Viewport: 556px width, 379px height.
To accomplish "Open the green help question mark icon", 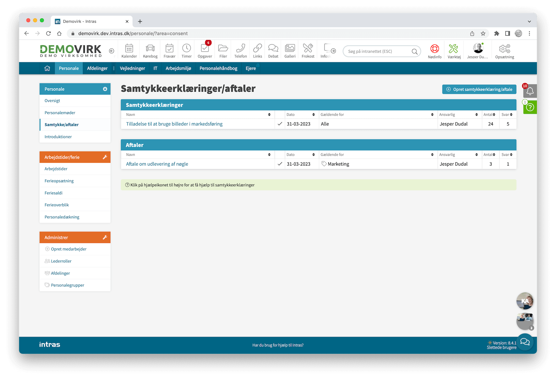I will click(x=530, y=107).
